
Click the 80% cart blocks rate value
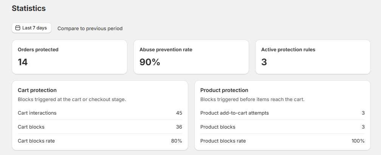[x=177, y=141]
